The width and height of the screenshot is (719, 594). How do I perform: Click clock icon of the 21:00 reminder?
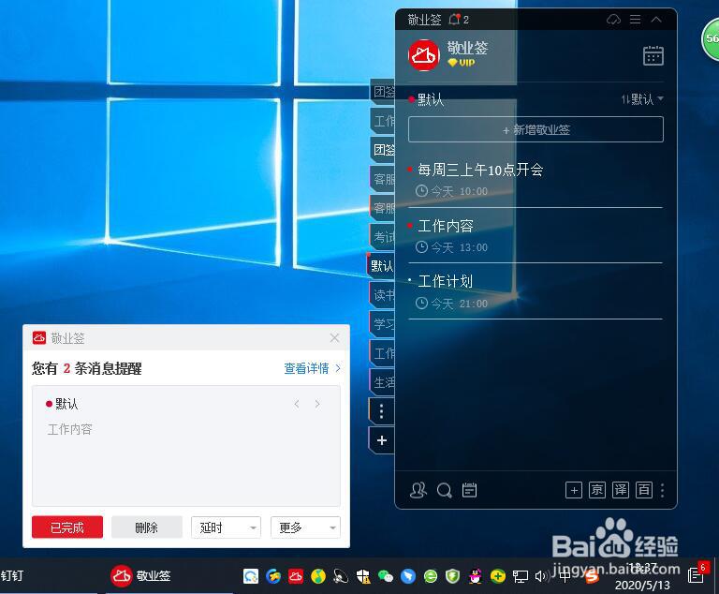[x=421, y=303]
